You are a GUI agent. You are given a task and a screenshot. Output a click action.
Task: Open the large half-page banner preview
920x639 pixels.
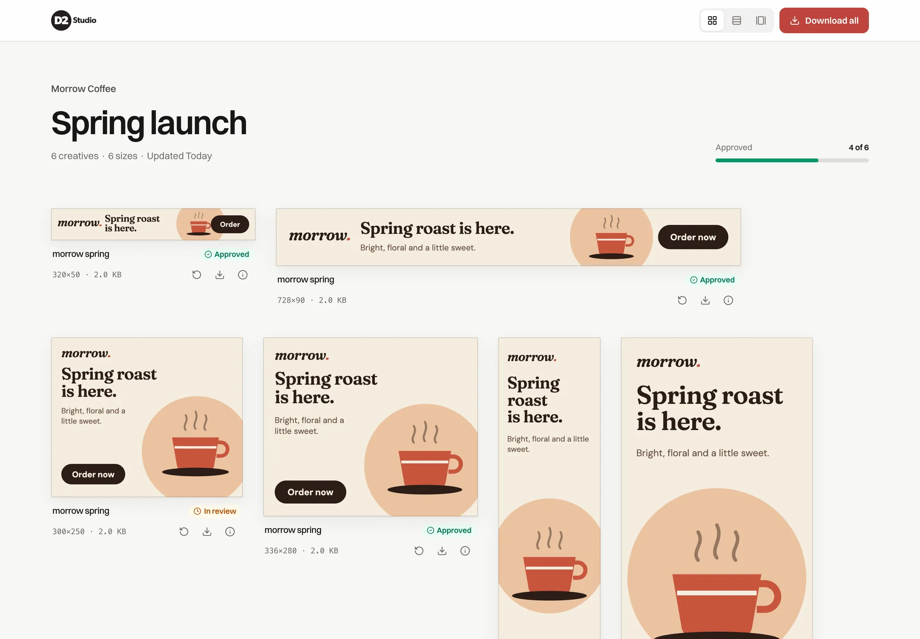[717, 488]
